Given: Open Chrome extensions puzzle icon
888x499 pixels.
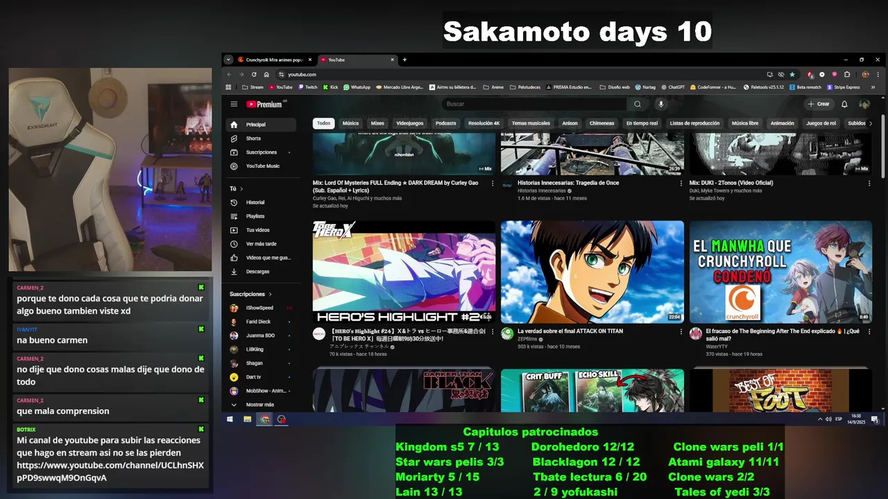Looking at the screenshot, I should (x=847, y=74).
